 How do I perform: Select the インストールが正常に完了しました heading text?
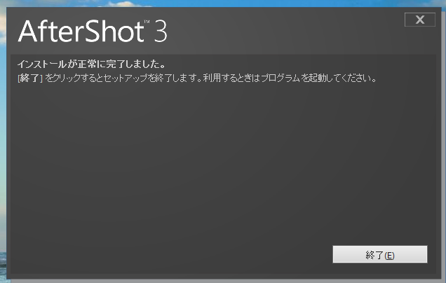pyautogui.click(x=91, y=64)
